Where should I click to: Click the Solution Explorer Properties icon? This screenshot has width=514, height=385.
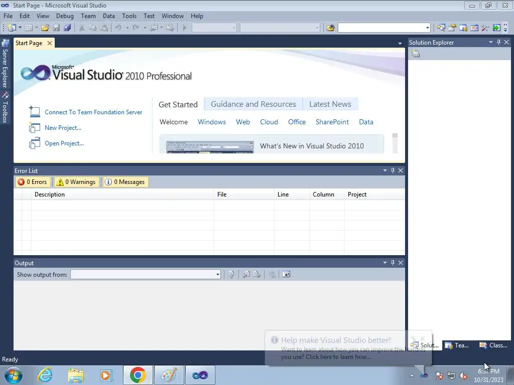coord(416,54)
